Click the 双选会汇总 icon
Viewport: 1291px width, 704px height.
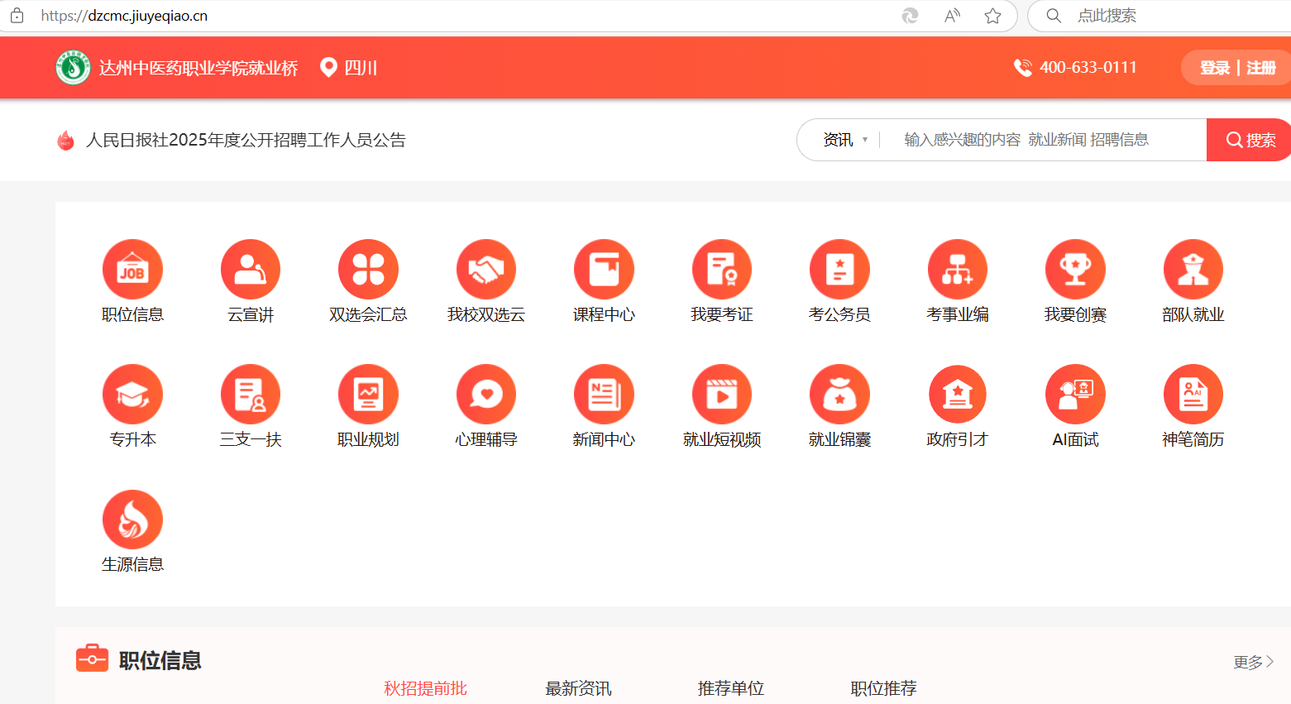(368, 270)
